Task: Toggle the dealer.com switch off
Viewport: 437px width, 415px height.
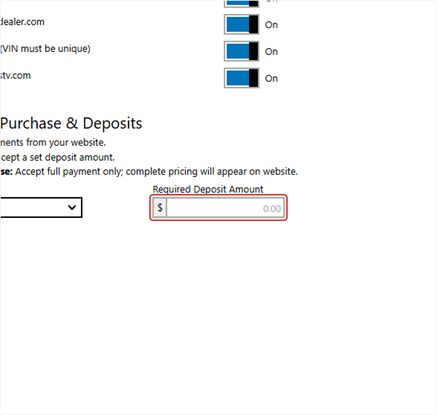Action: [x=241, y=24]
